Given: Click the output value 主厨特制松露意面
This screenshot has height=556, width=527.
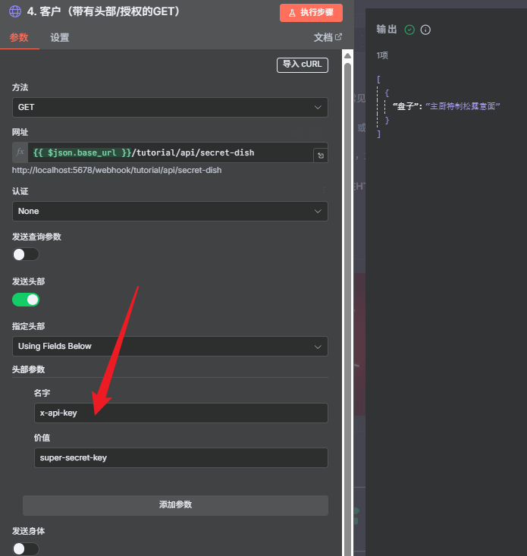Looking at the screenshot, I should (463, 106).
